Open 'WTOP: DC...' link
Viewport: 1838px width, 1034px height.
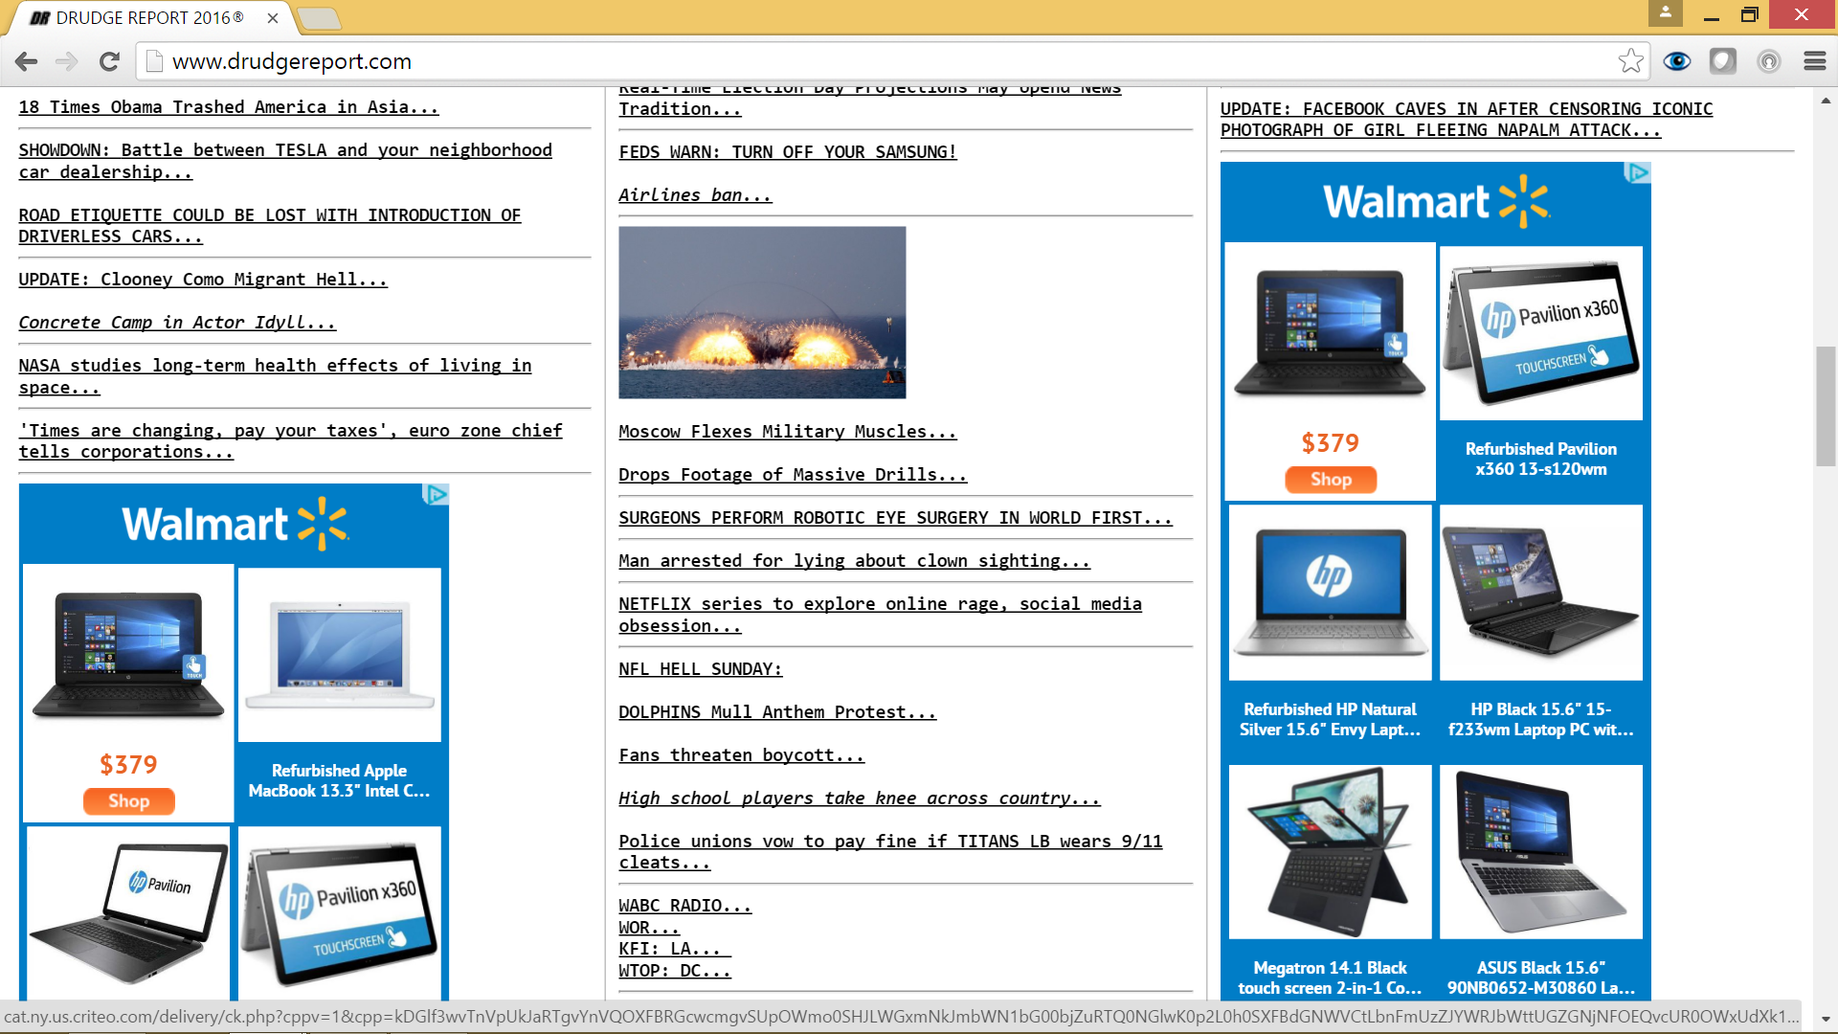coord(675,971)
